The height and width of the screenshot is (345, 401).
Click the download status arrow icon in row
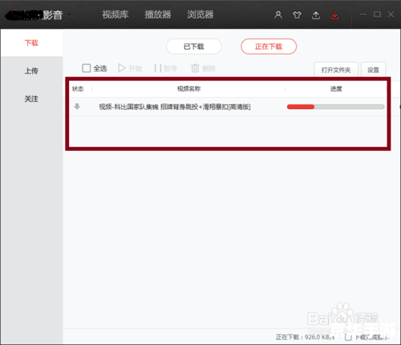pos(77,107)
